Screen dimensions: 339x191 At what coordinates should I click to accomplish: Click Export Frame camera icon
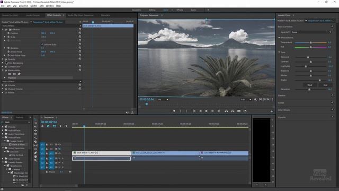tap(239, 111)
